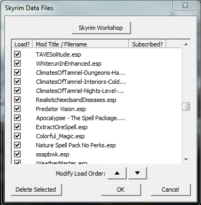This screenshot has height=205, width=201.
Task: Toggle the ssapbwk.esp checkbox
Action: [x=17, y=154]
